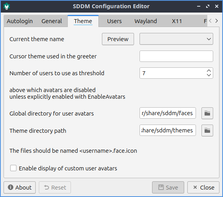Close window using title bar X

tap(217, 6)
